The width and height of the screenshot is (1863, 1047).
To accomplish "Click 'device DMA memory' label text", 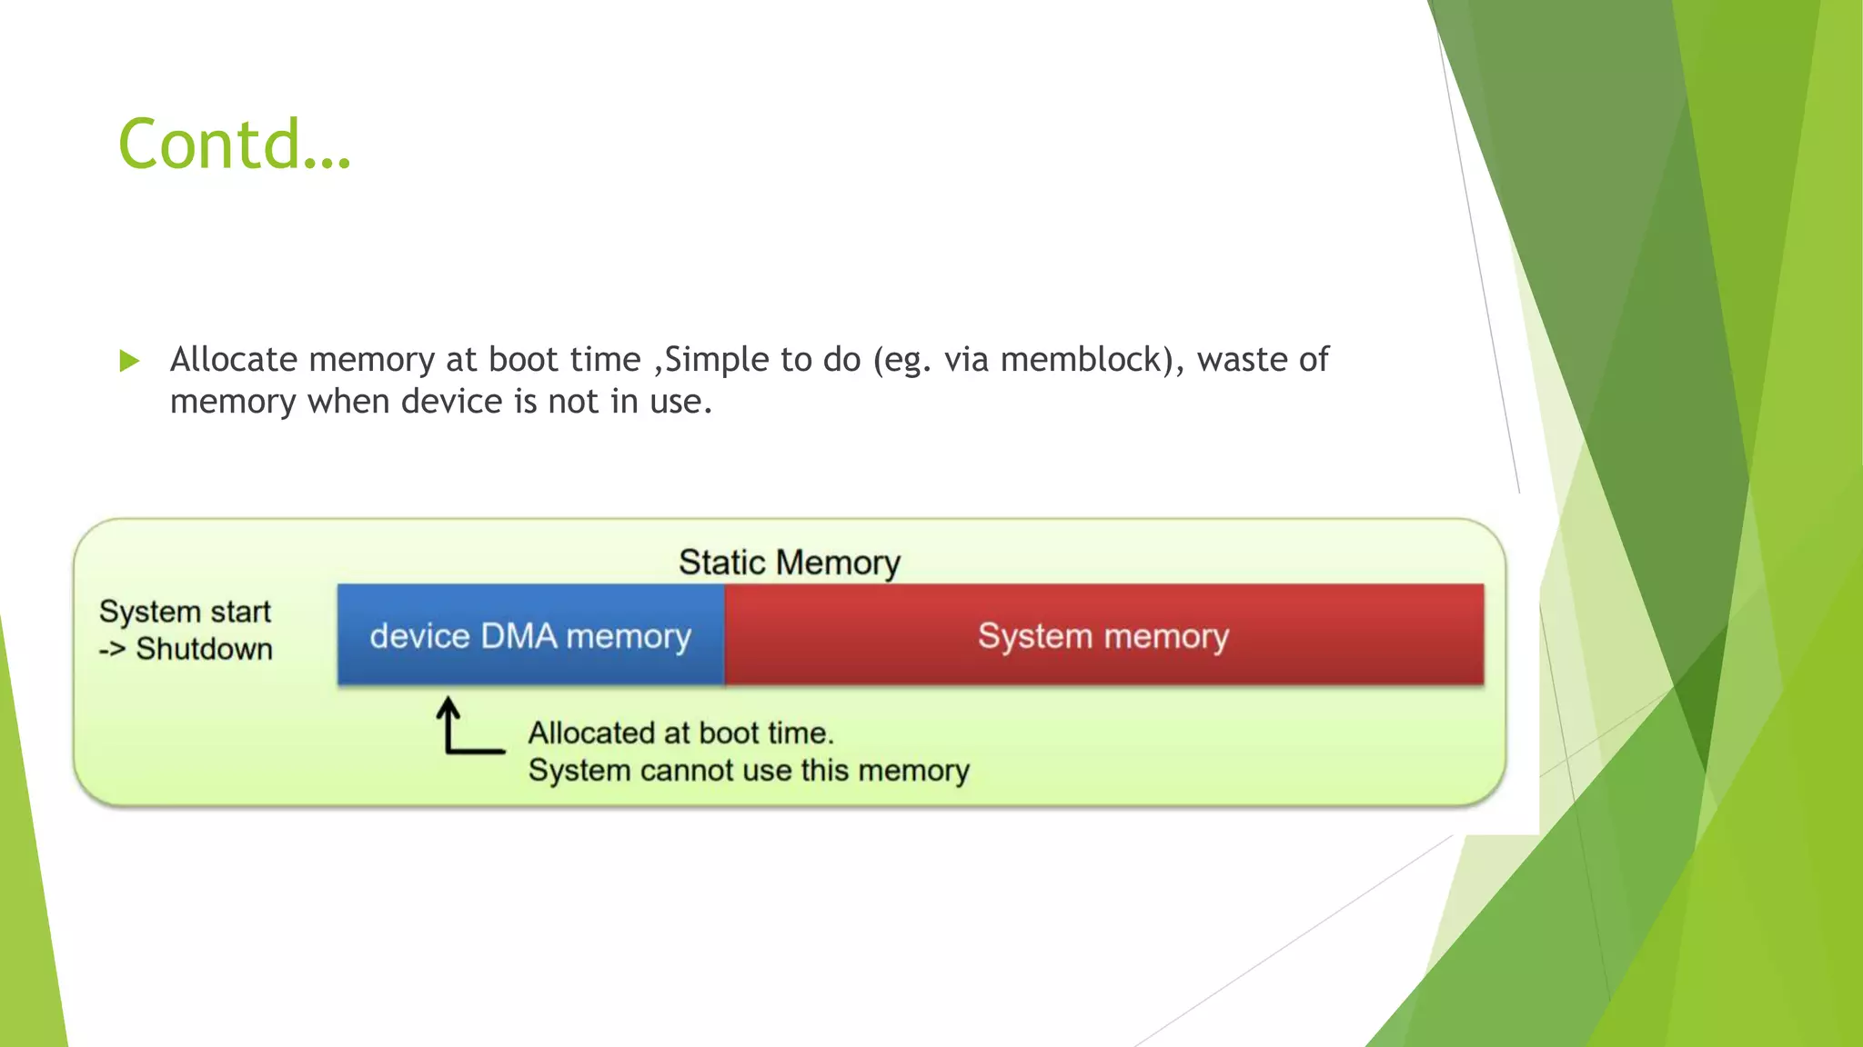I will [x=530, y=636].
